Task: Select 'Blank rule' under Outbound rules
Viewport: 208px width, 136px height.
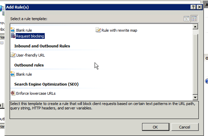Action: [24, 74]
